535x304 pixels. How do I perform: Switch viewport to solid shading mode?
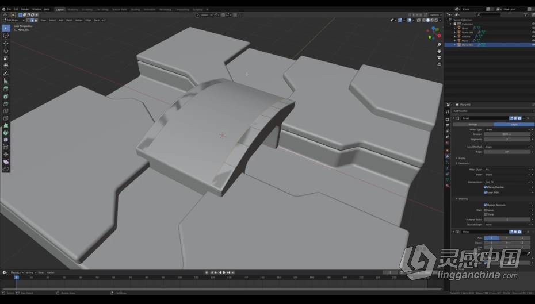pyautogui.click(x=428, y=20)
